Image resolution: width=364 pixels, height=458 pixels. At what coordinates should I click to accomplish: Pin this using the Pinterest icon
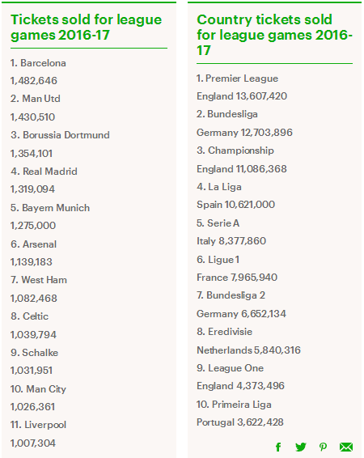click(323, 447)
